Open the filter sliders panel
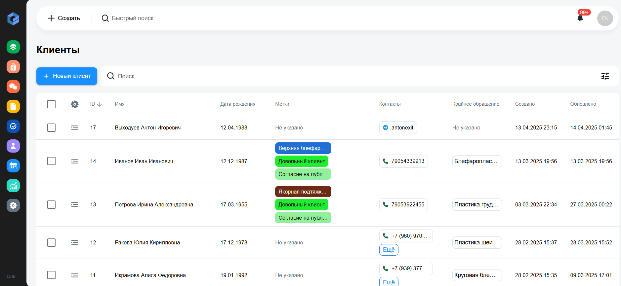 click(x=605, y=76)
